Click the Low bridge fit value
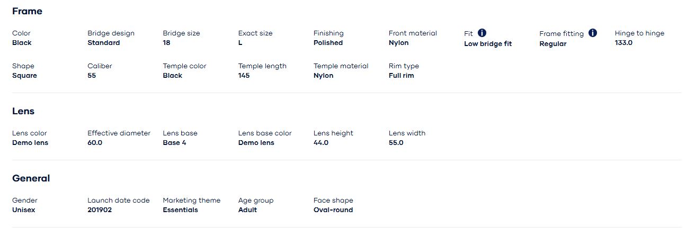This screenshot has width=695, height=228. click(x=488, y=44)
